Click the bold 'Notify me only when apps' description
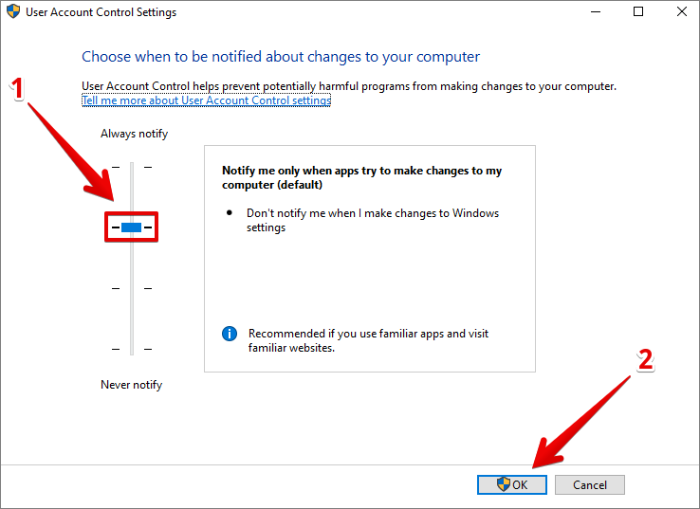700x509 pixels. click(361, 178)
